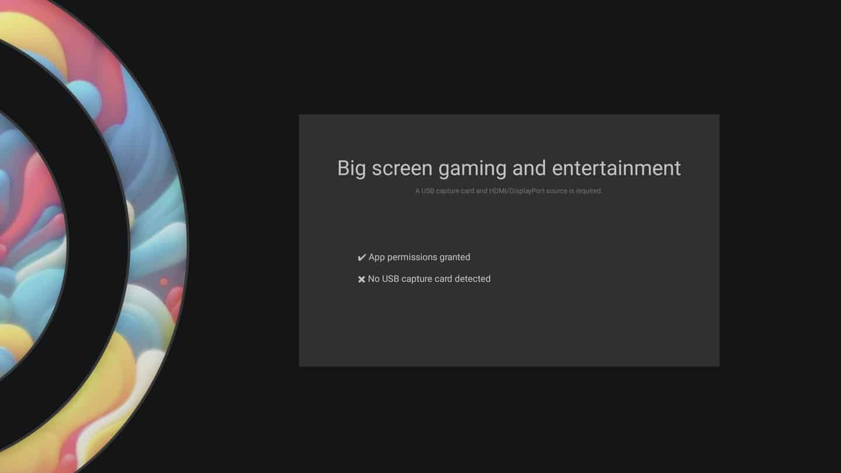841x473 pixels.
Task: Click the 'Big screen gaming and entertainment' heading
Action: click(509, 168)
